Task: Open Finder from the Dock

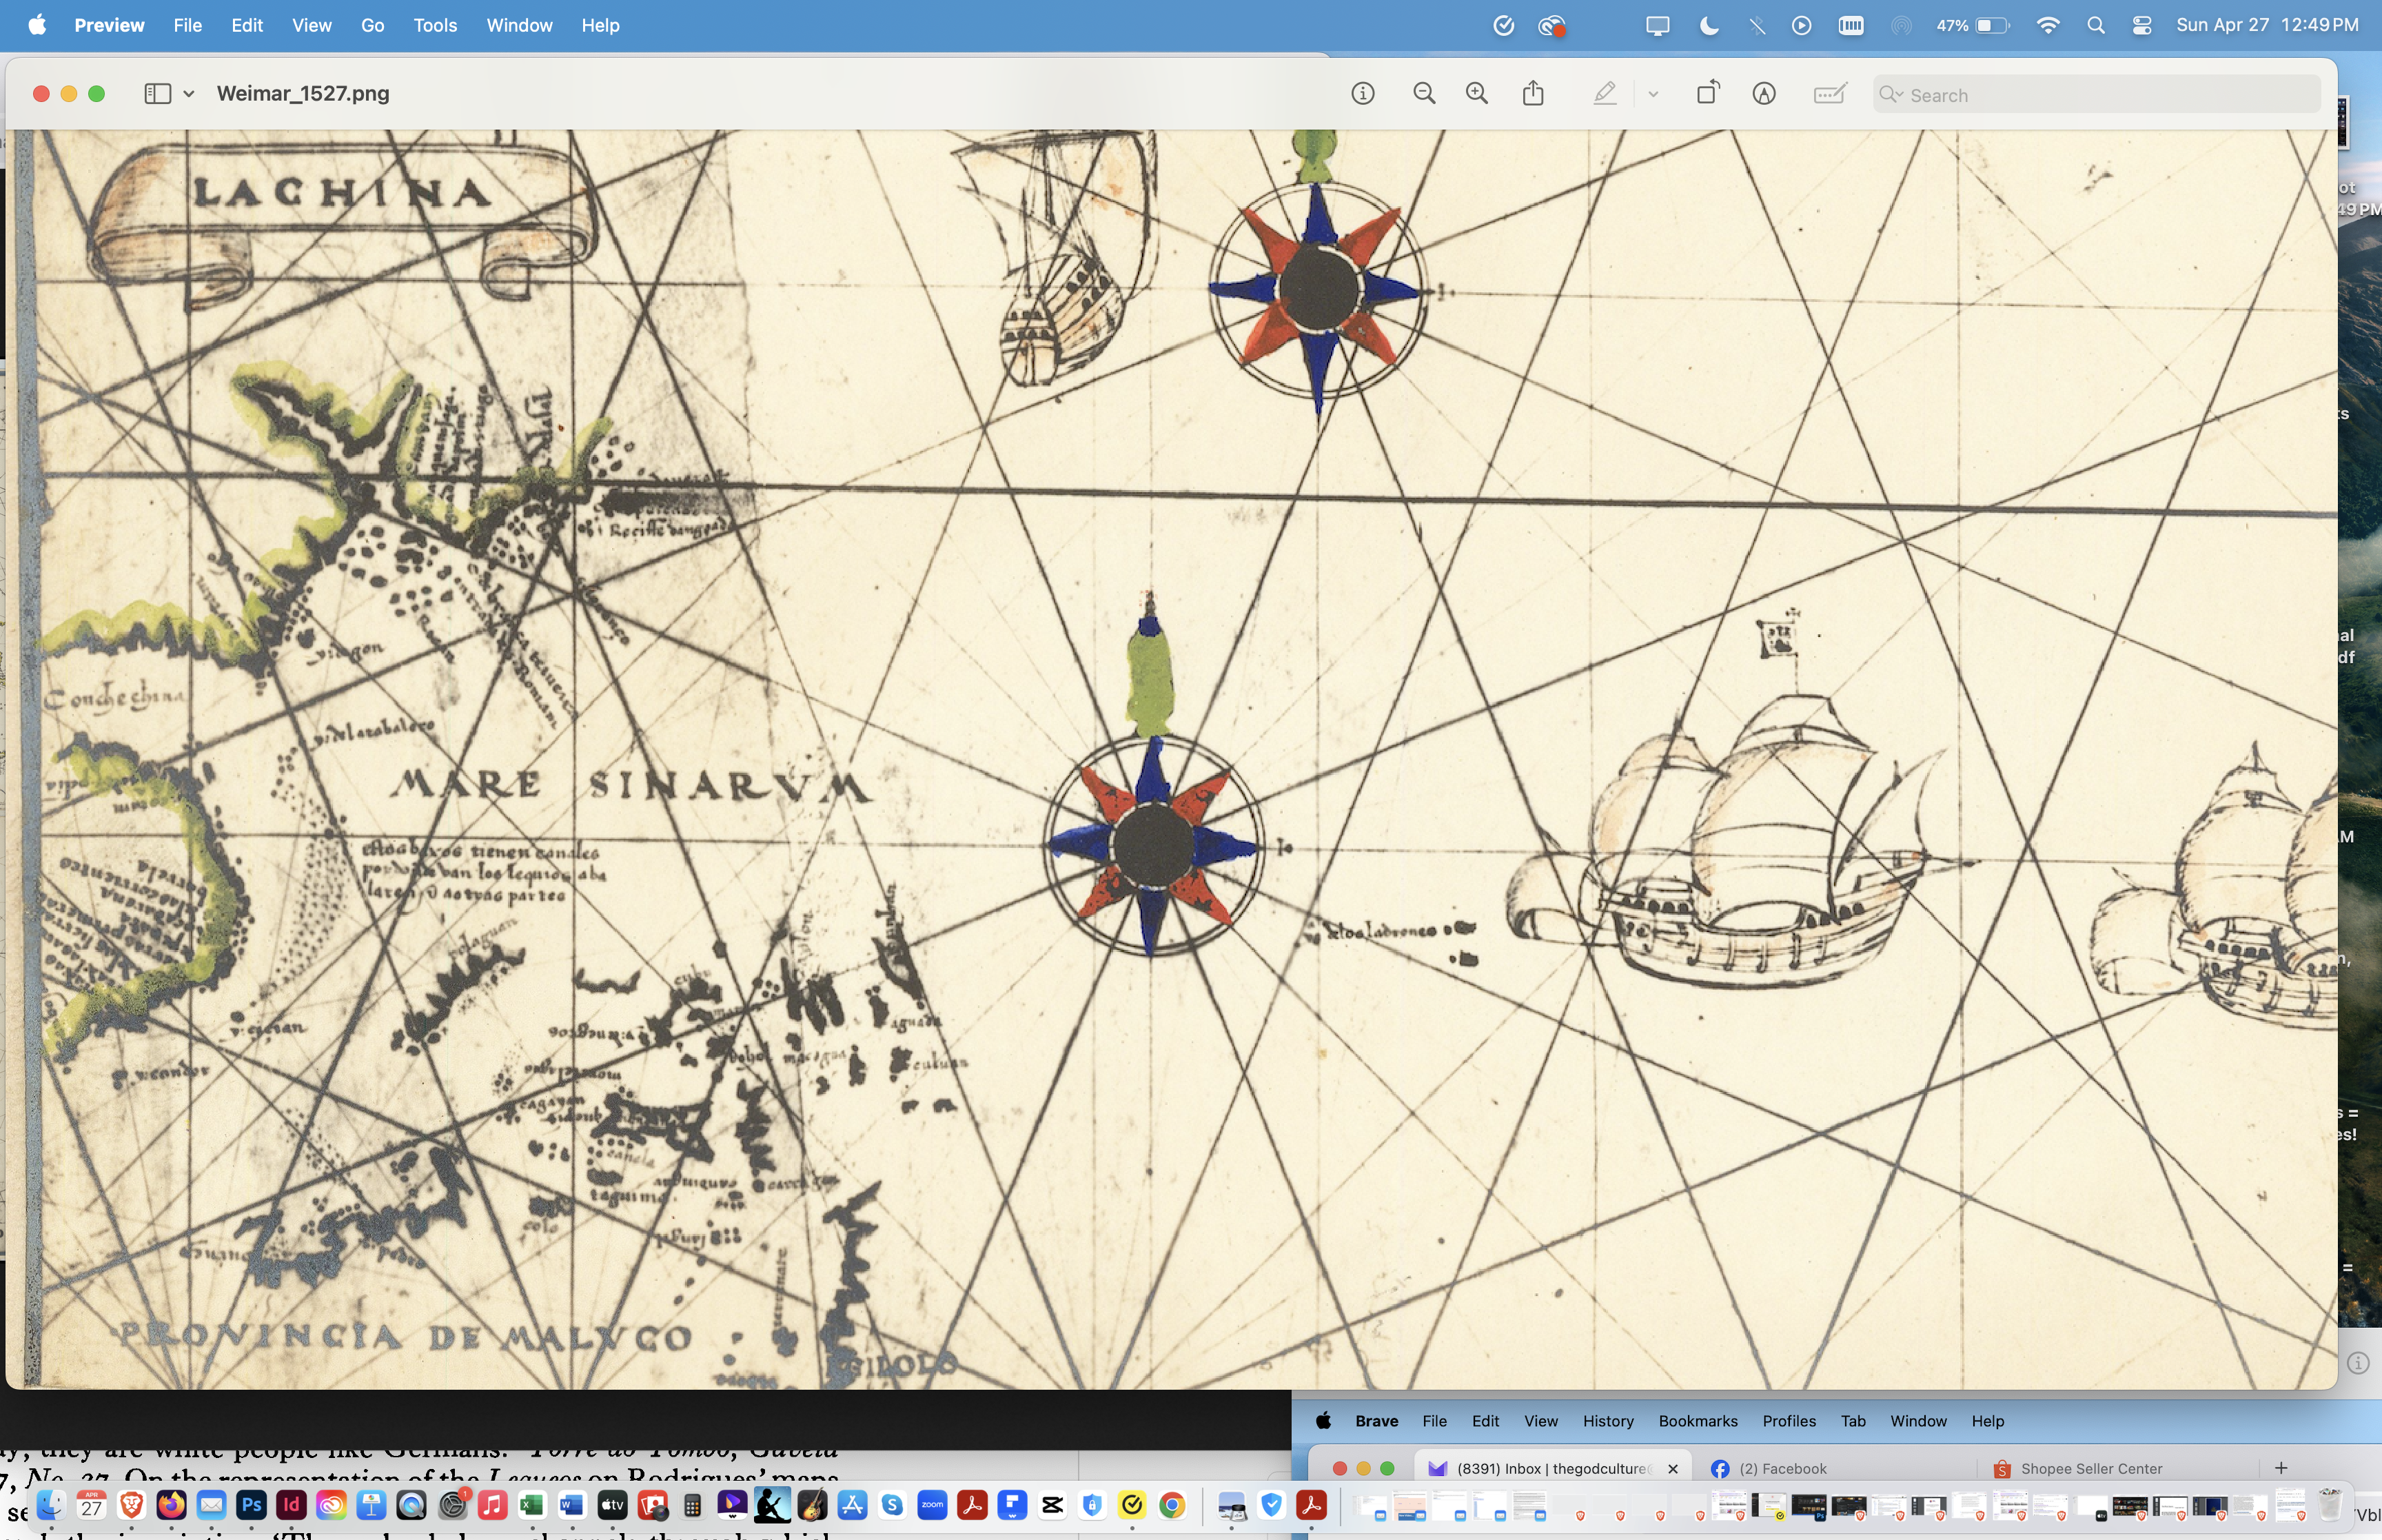Action: (x=51, y=1504)
